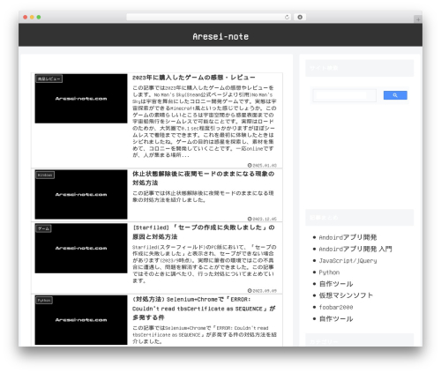
Task: Close the window with the red button
Action: [26, 17]
